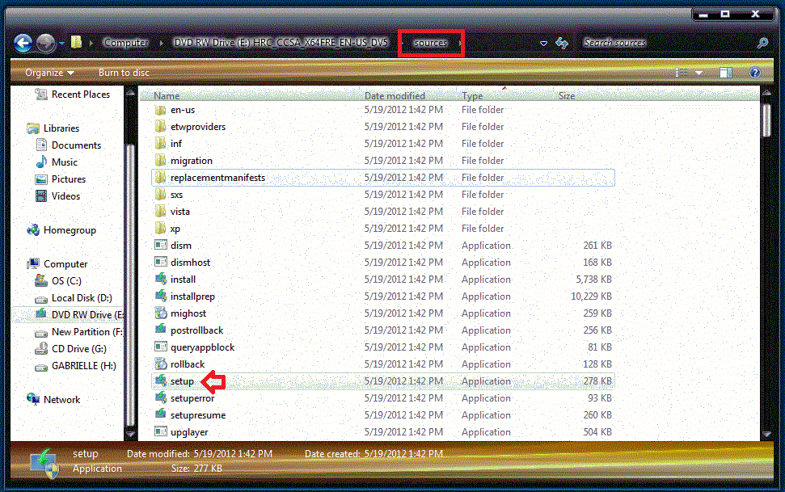Select the inf folder icon
785x492 pixels.
tap(160, 144)
